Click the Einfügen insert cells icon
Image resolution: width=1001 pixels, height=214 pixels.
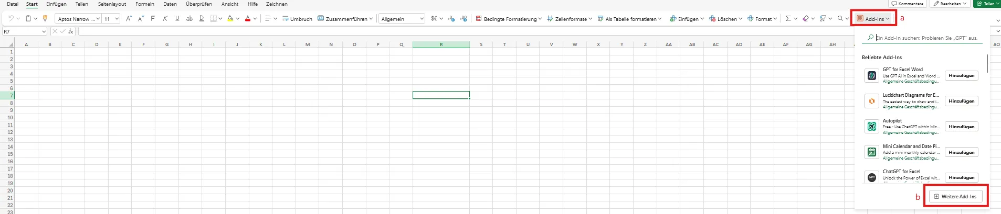point(673,18)
